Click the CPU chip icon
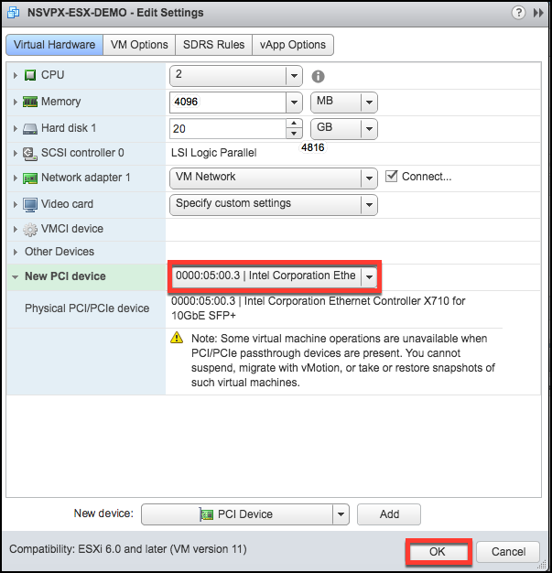Viewport: 552px width, 573px height. pyautogui.click(x=30, y=75)
